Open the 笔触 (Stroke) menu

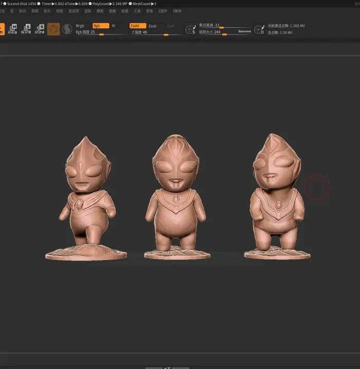tap(113, 11)
